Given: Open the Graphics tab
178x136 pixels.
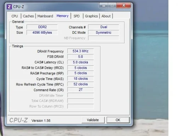Looking at the screenshot, I should [91, 16].
